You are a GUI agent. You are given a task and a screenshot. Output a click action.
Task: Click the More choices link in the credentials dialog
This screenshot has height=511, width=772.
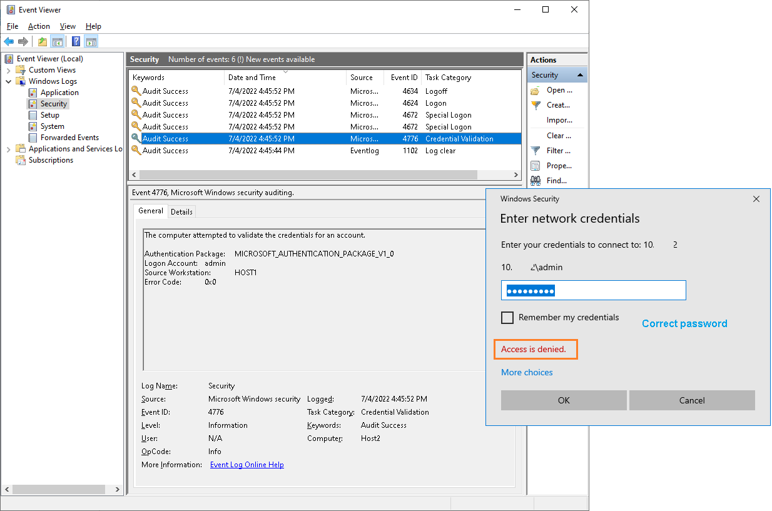[526, 372]
